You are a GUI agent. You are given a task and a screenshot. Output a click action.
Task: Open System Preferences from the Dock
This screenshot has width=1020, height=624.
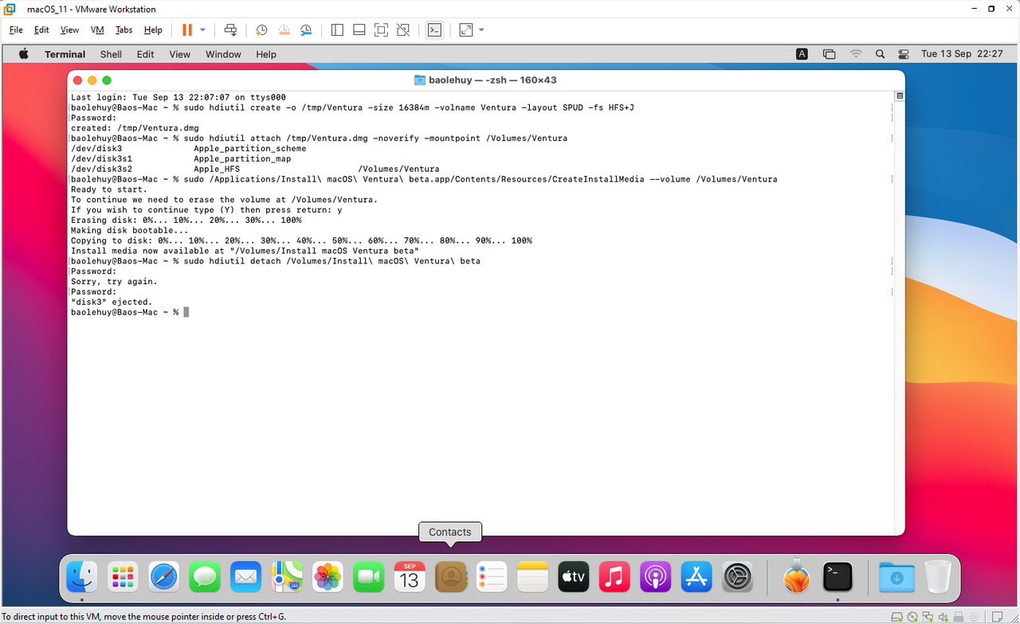(x=738, y=576)
